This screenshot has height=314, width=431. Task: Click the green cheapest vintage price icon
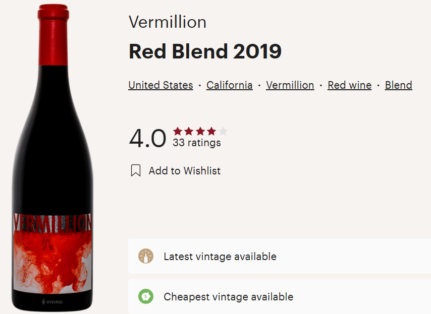(146, 296)
